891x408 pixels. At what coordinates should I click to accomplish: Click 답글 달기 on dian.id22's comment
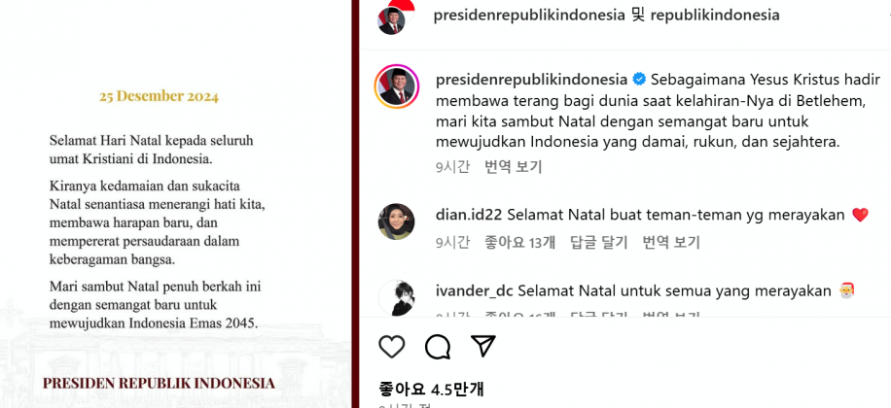point(599,243)
